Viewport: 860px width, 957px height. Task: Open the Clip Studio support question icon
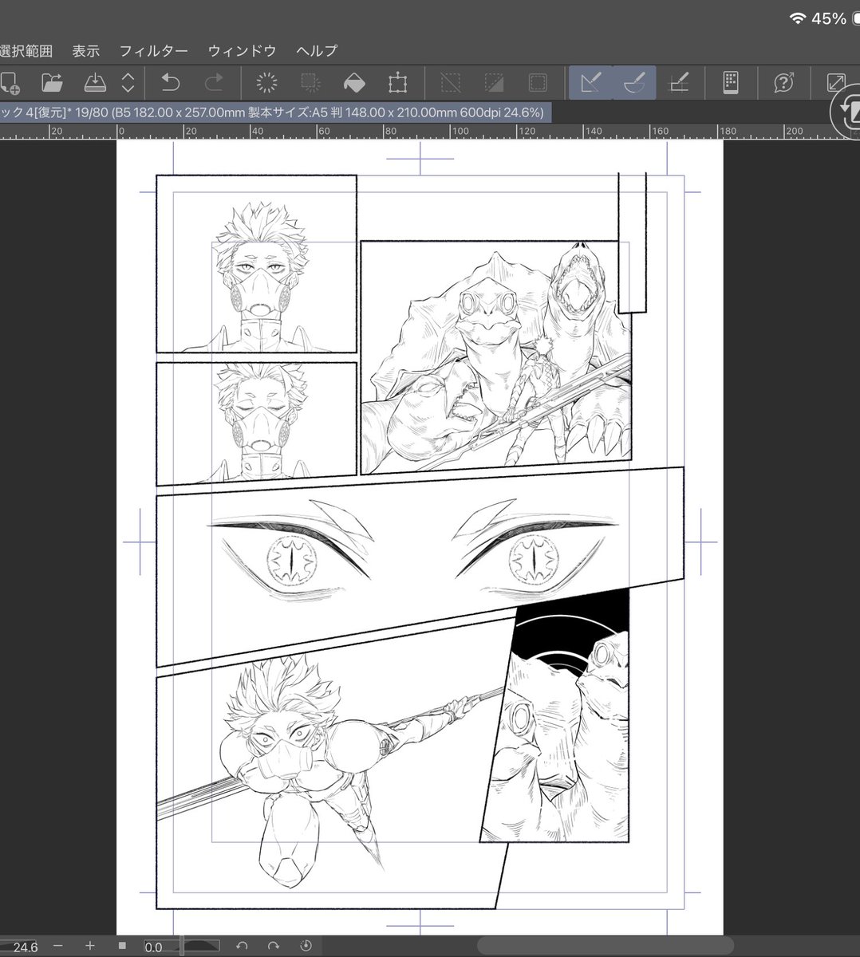[784, 83]
